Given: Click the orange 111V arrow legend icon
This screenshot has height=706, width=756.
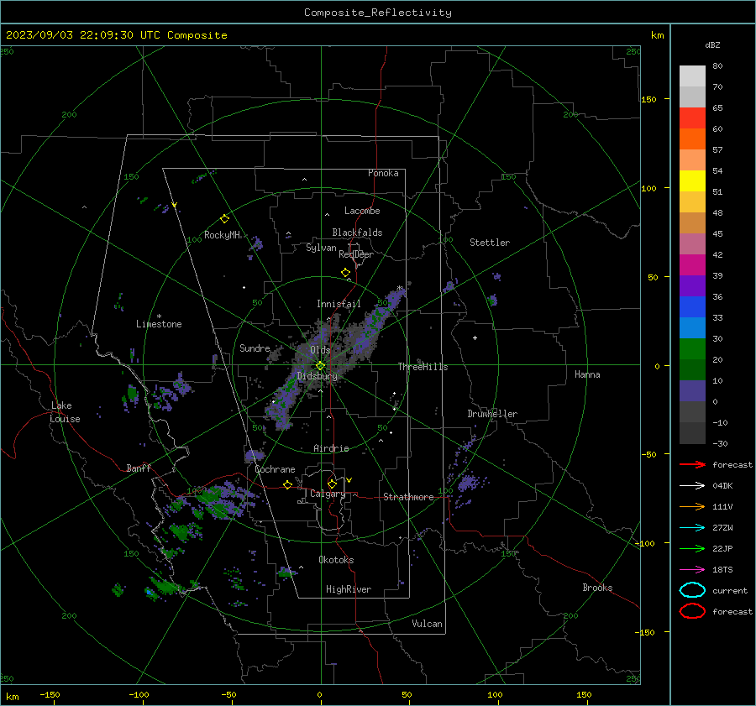Looking at the screenshot, I should click(692, 506).
